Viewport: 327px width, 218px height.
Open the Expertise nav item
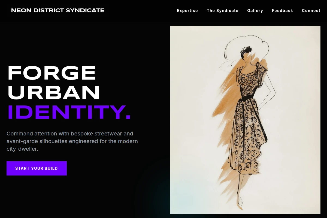tap(187, 11)
